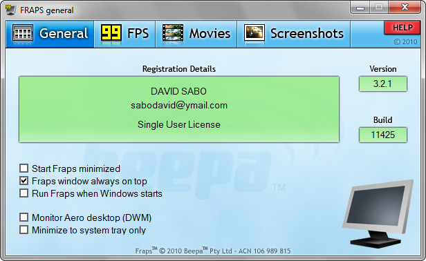426x261 pixels.
Task: Check Minimize to system tray only
Action: coord(24,230)
